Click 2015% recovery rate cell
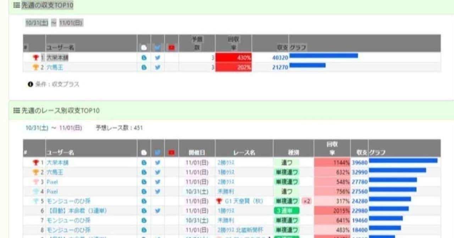This screenshot has width=454, height=238. 332,211
